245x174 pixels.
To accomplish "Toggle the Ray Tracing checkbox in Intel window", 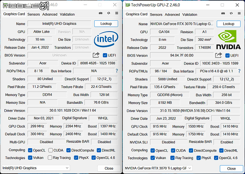I will pos(50,158).
